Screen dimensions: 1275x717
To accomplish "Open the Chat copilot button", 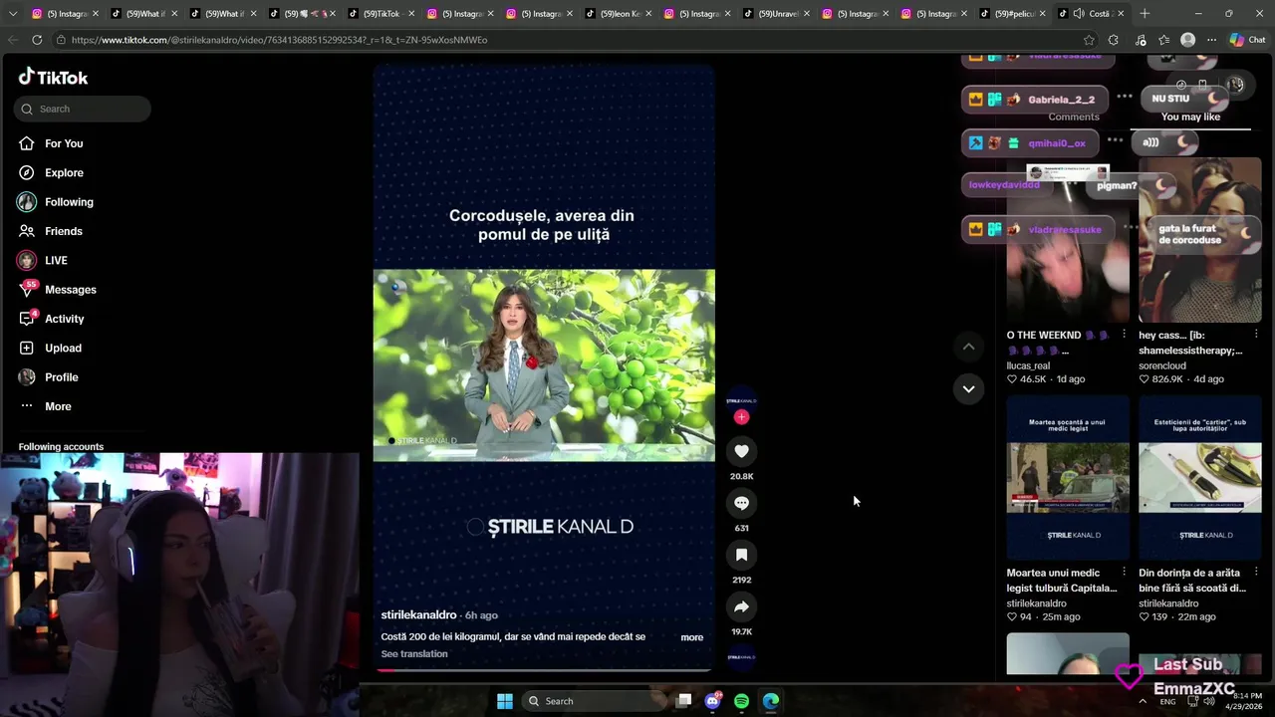I will coord(1248,40).
